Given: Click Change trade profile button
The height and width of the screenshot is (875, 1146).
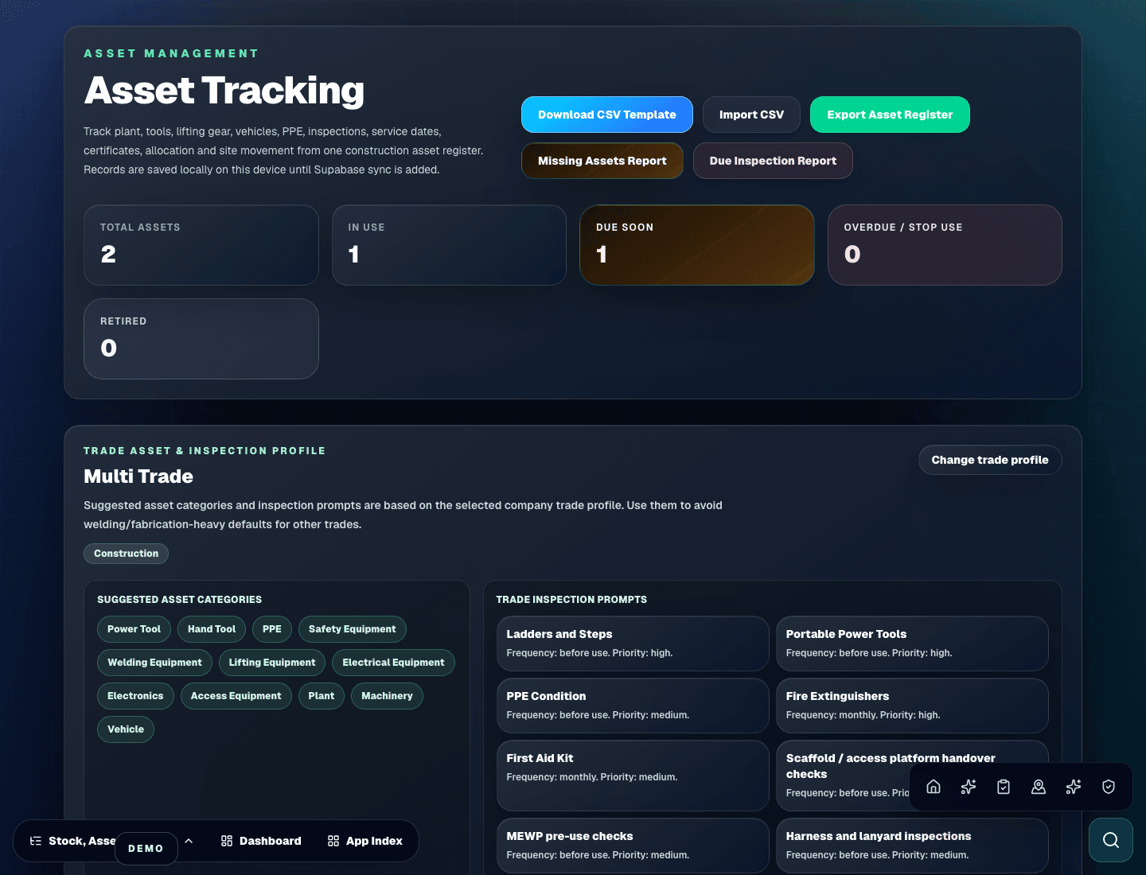Looking at the screenshot, I should (x=990, y=460).
